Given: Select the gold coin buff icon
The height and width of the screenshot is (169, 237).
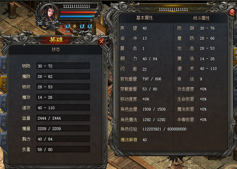Looking at the screenshot, I should pos(74,26).
